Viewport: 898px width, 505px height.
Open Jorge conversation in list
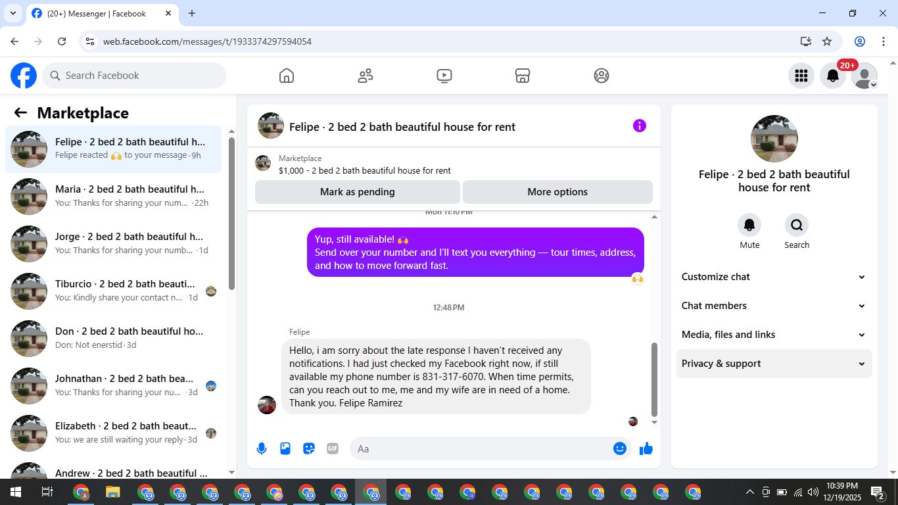click(114, 244)
